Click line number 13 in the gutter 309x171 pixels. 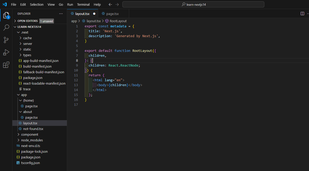coord(76,85)
